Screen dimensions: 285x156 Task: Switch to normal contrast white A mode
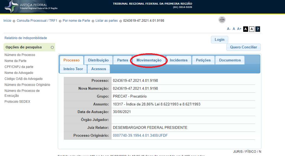(252, 29)
